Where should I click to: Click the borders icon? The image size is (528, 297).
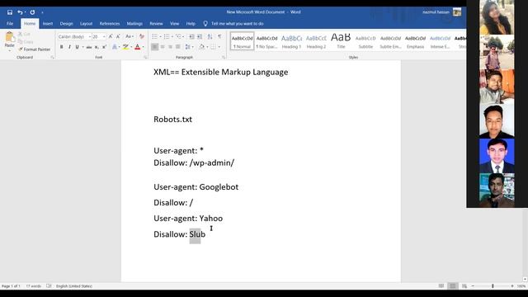(x=213, y=47)
